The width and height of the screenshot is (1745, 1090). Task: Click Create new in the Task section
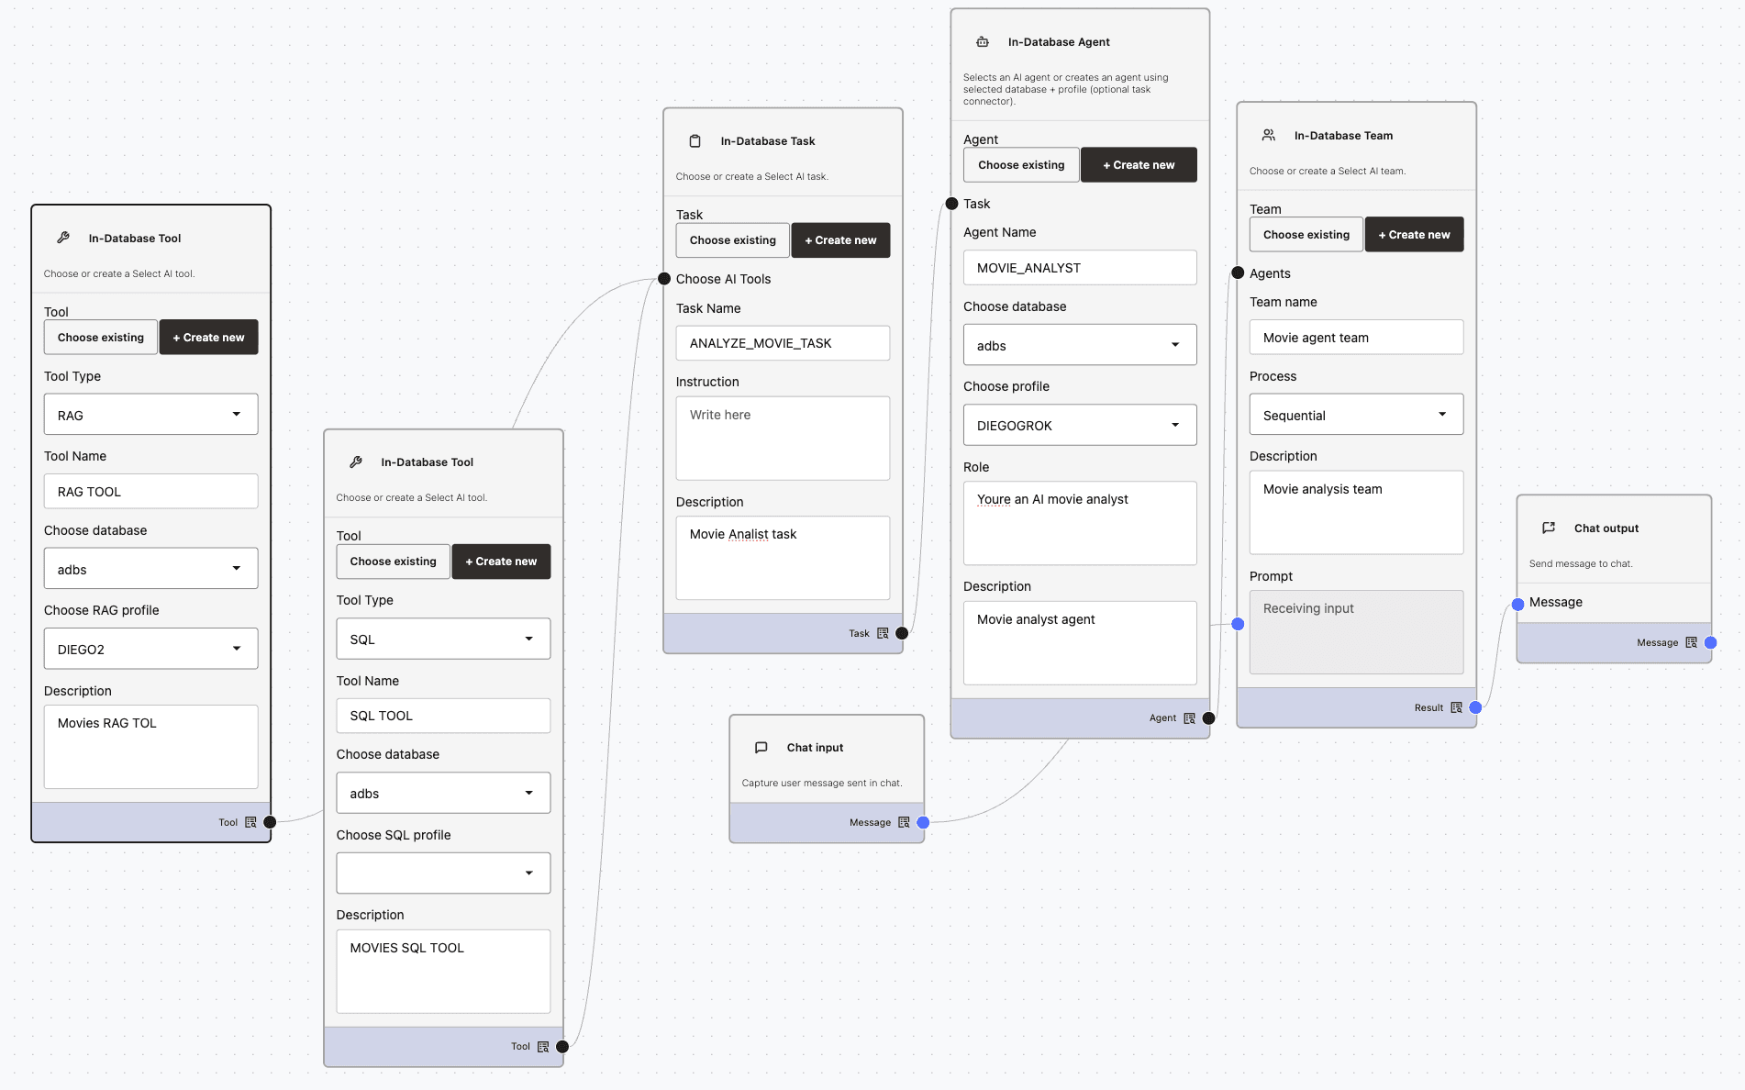tap(840, 239)
